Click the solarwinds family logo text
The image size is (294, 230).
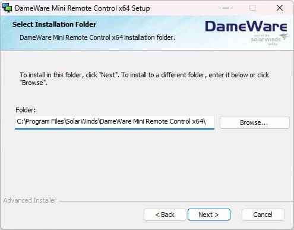[x=265, y=39]
